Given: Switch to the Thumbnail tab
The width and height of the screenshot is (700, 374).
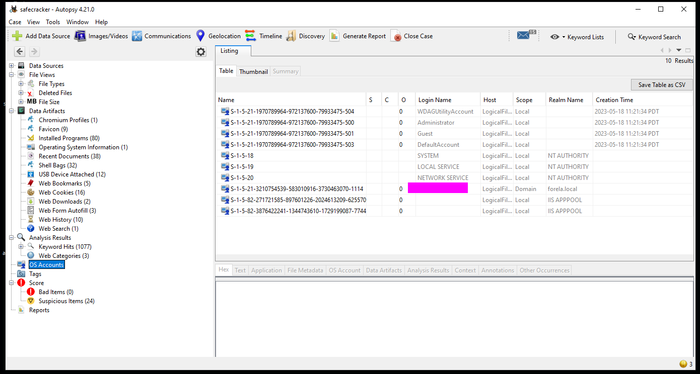Looking at the screenshot, I should point(253,71).
